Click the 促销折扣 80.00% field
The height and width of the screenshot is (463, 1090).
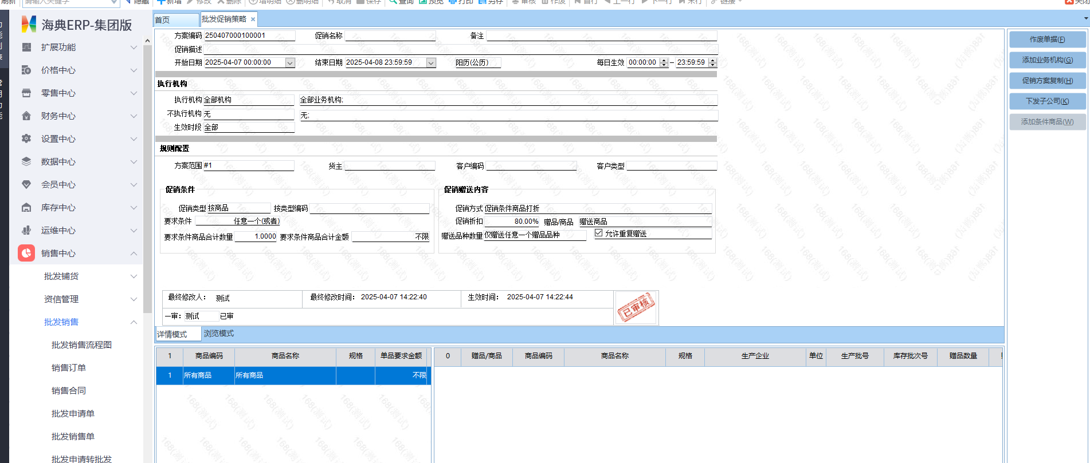(512, 221)
